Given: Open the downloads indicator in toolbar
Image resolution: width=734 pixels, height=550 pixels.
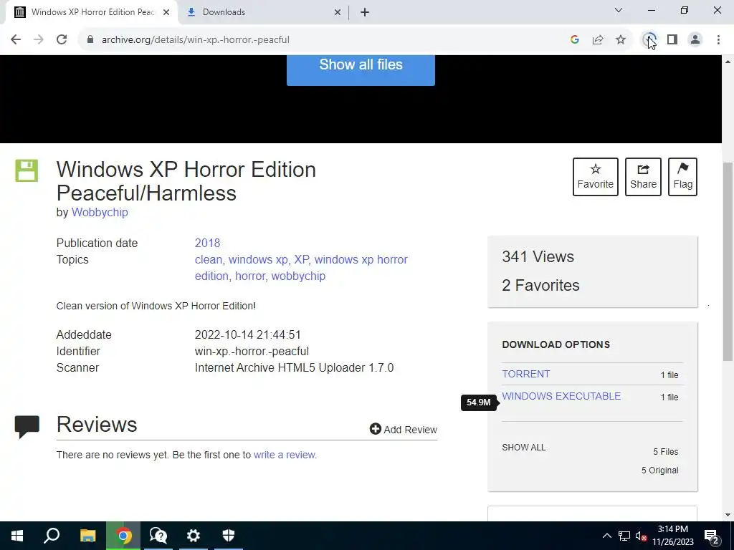Looking at the screenshot, I should click(x=649, y=40).
